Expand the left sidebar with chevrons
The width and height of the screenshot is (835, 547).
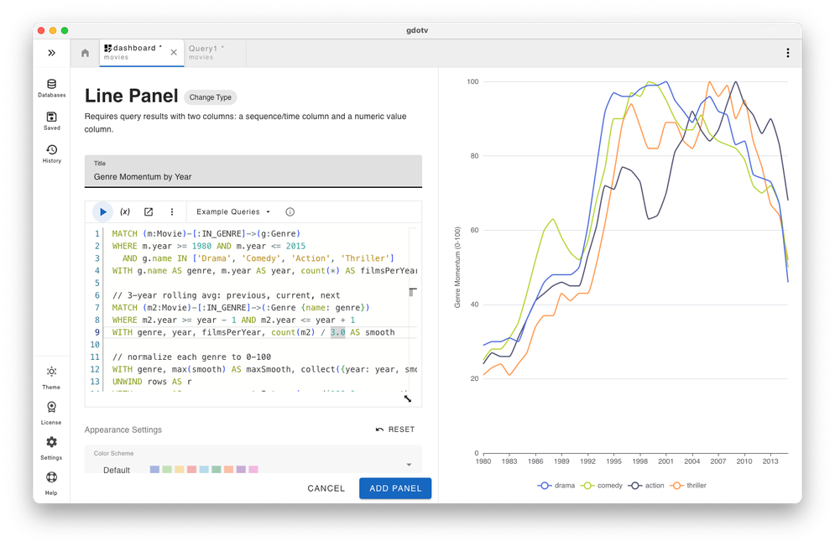[51, 53]
